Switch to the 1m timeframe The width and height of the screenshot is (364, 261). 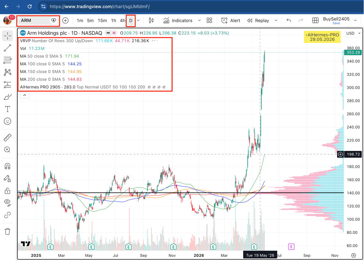click(x=80, y=21)
